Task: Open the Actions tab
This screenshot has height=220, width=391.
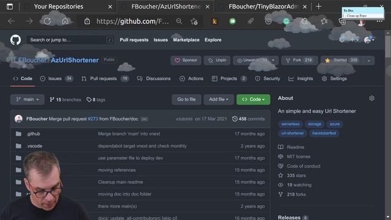Action: tap(191, 79)
